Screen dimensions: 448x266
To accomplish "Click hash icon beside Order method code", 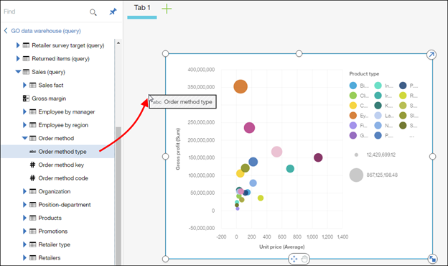I will (x=32, y=178).
